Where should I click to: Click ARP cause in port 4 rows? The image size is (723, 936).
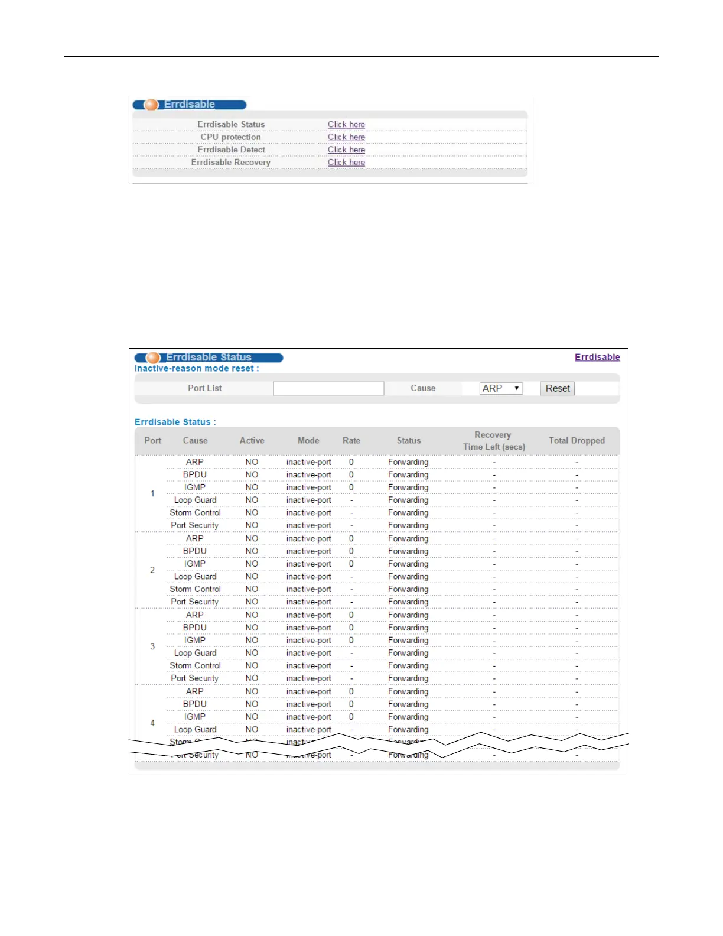[195, 691]
